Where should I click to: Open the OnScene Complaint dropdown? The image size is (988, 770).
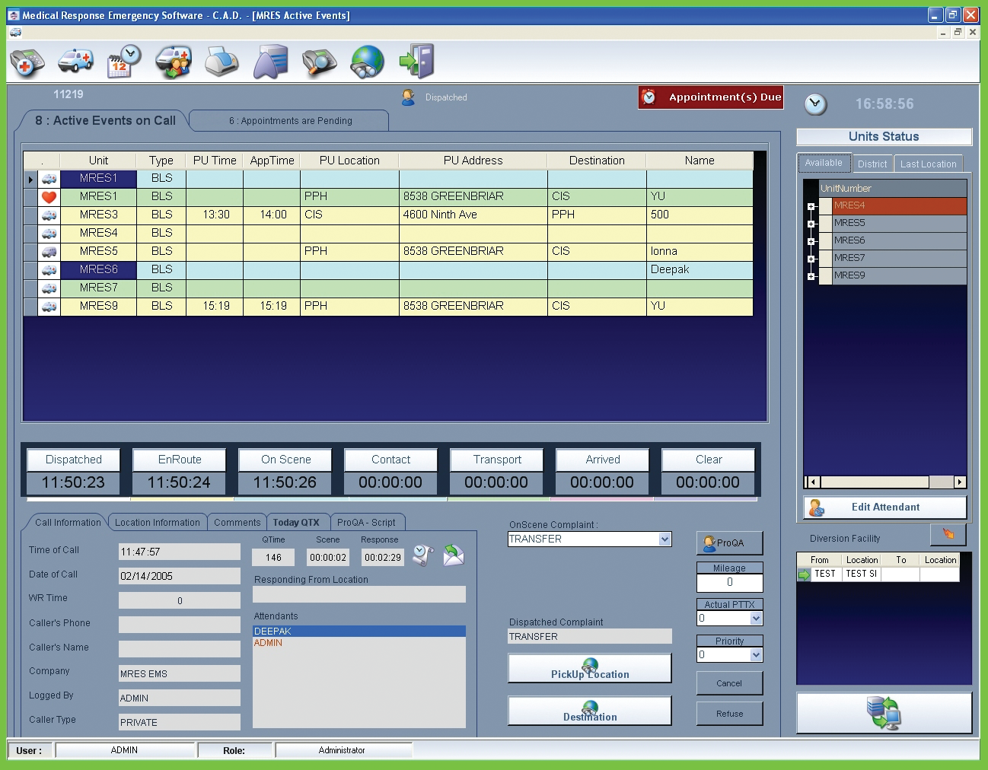[665, 539]
